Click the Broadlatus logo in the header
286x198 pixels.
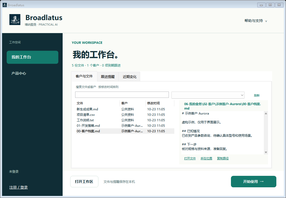15,20
